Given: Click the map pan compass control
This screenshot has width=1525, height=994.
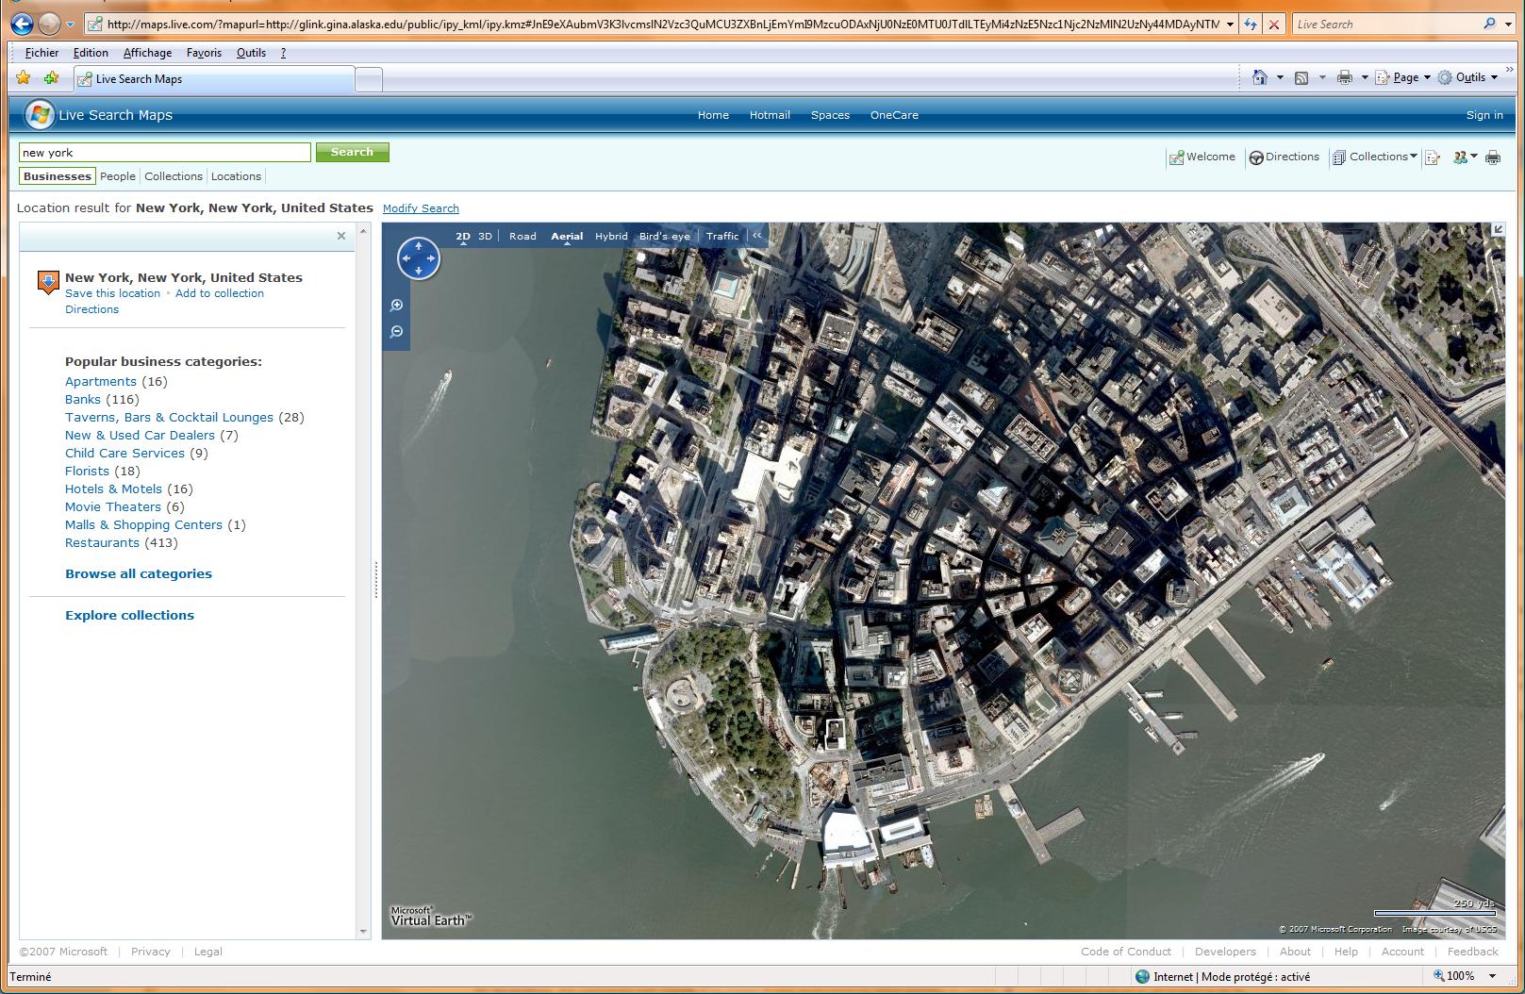Looking at the screenshot, I should coord(419,258).
